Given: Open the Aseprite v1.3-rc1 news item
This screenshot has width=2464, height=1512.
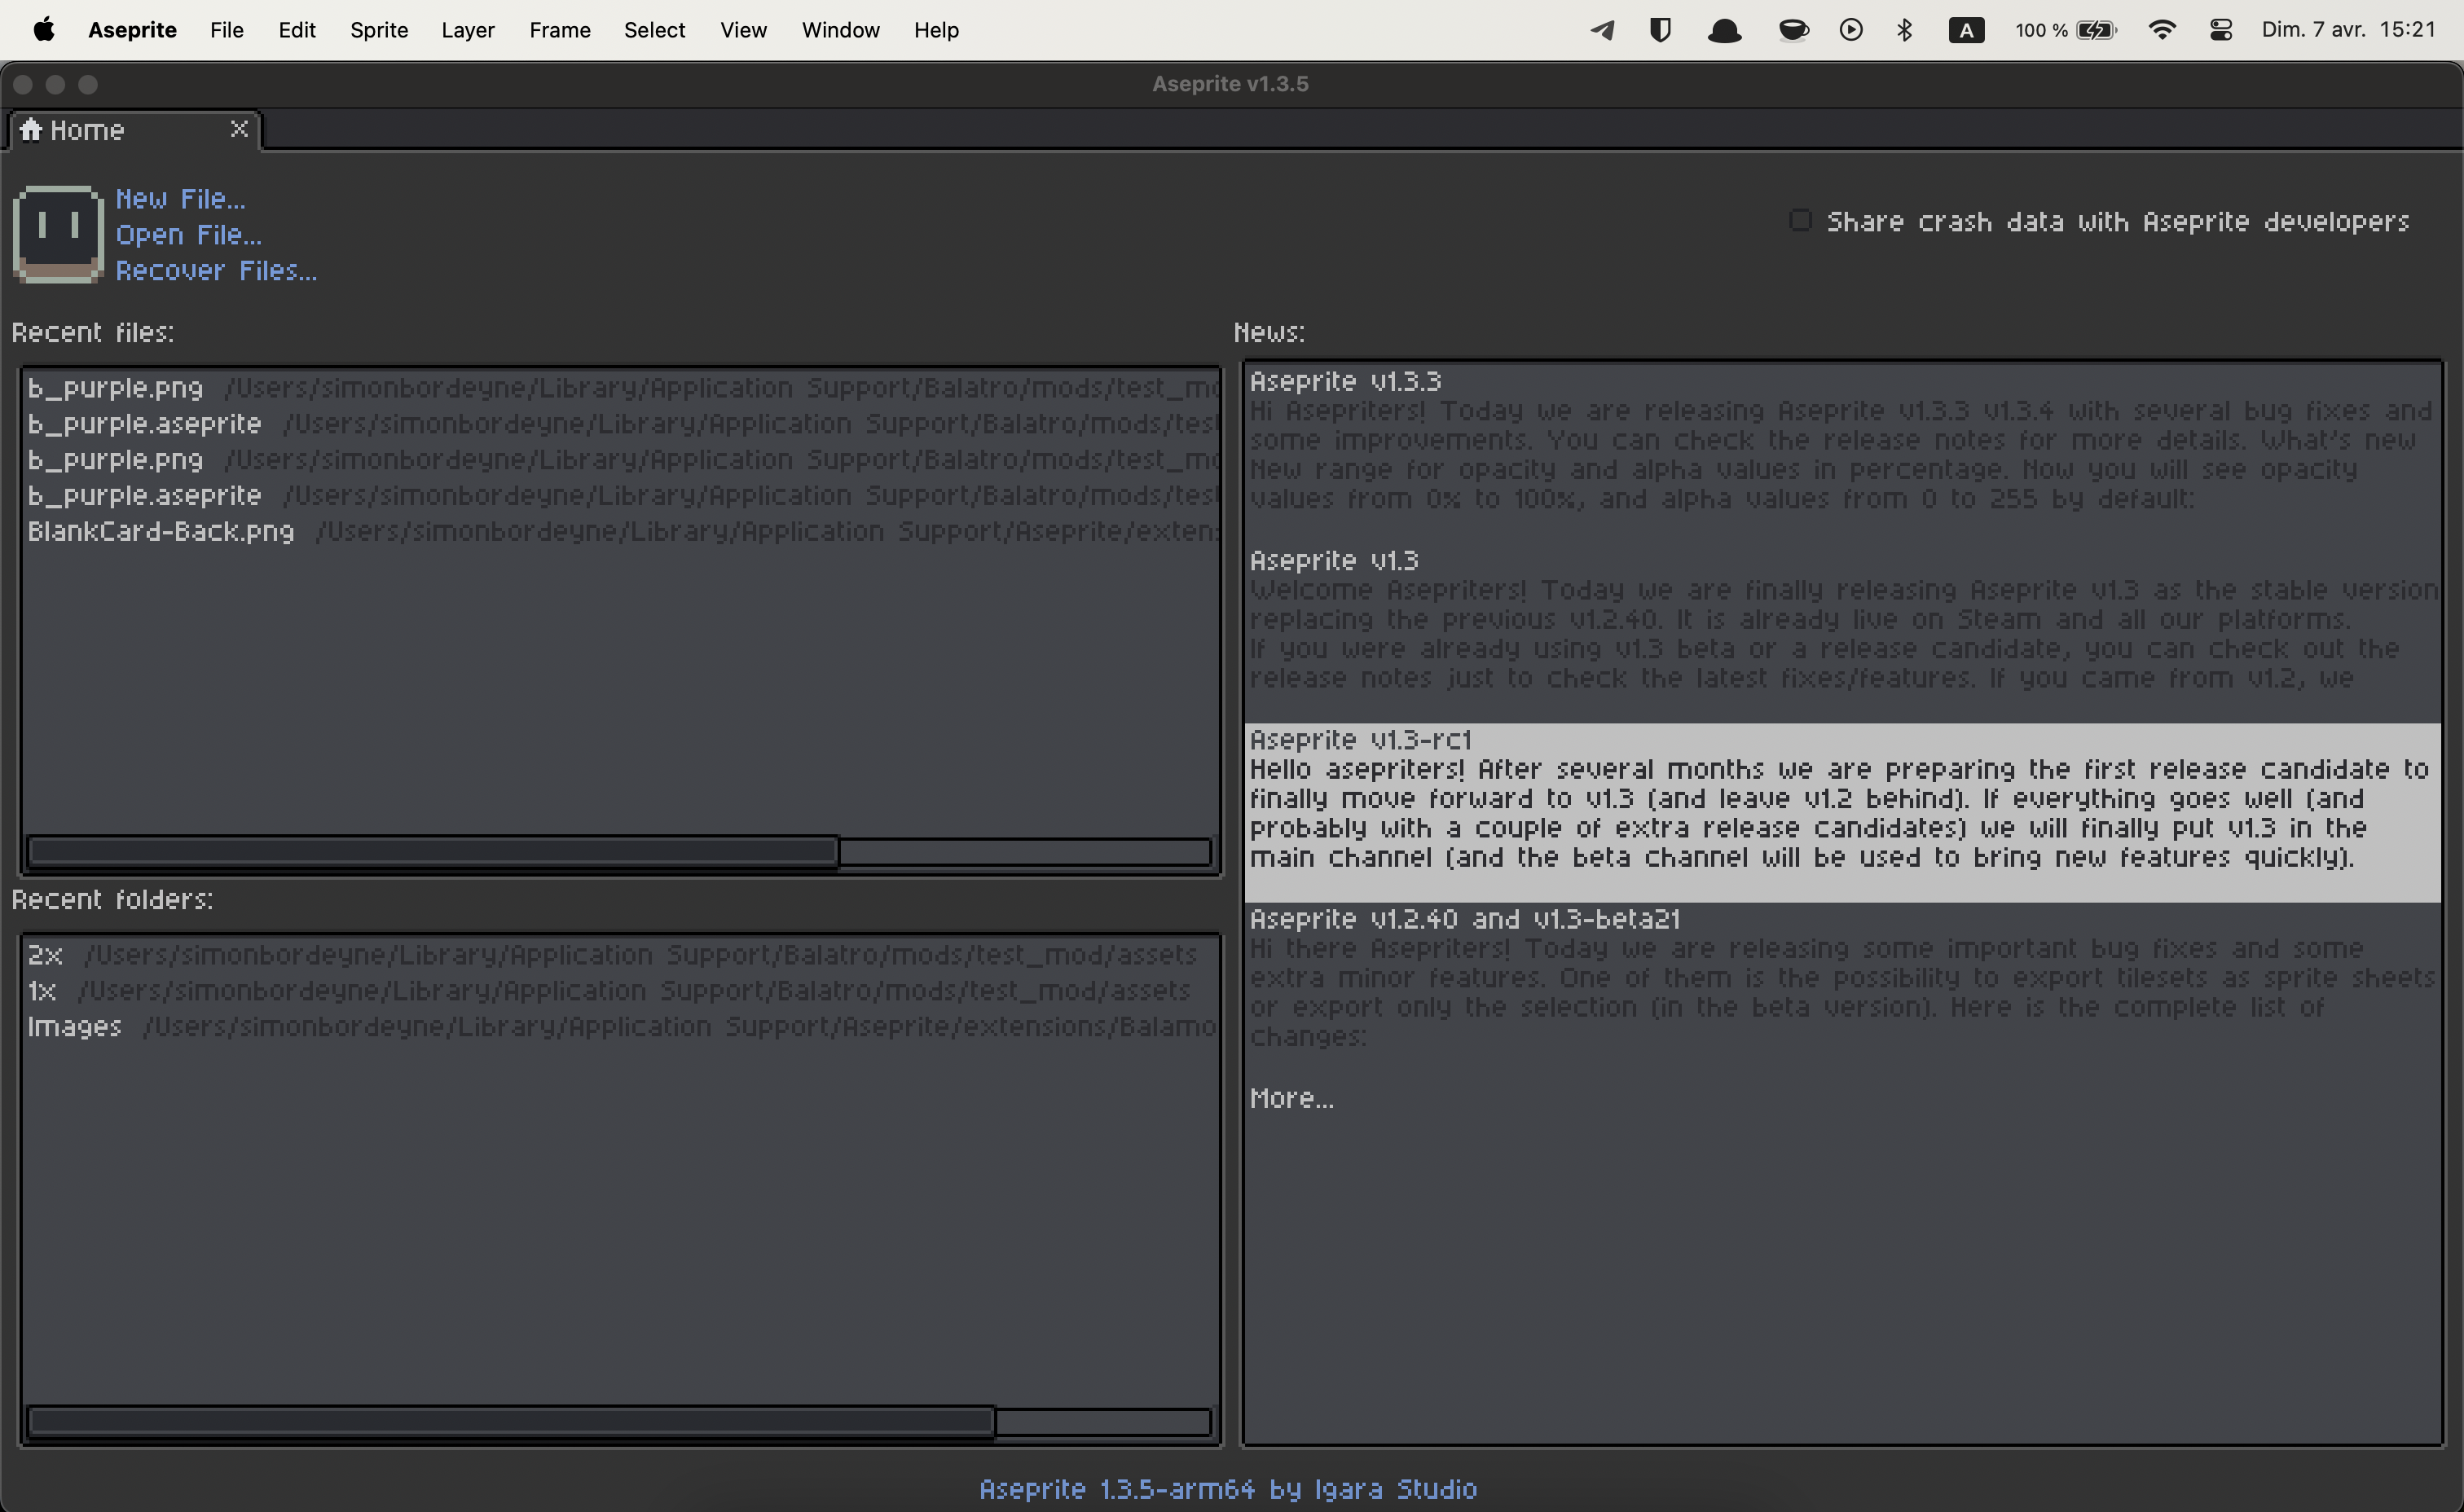Looking at the screenshot, I should coord(1842,813).
